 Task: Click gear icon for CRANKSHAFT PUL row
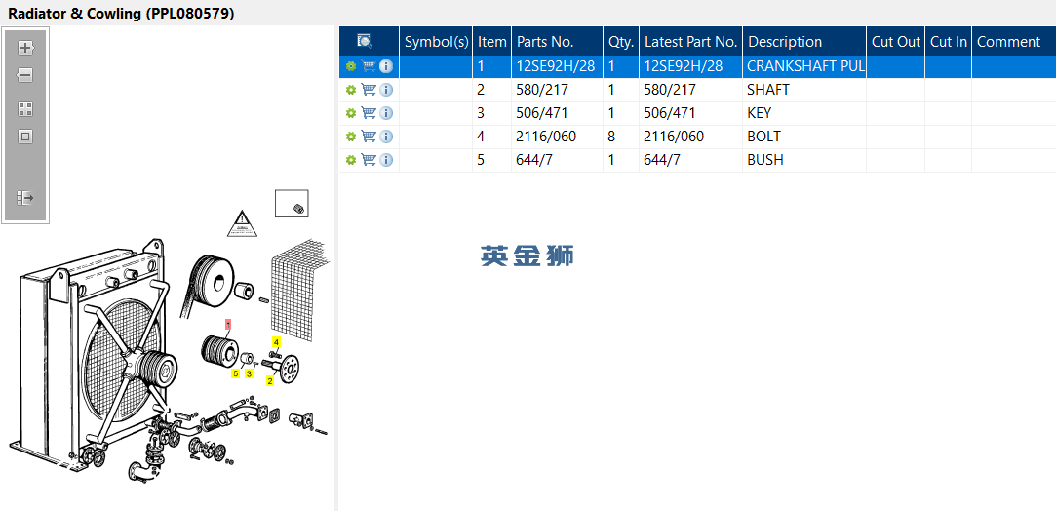[350, 66]
